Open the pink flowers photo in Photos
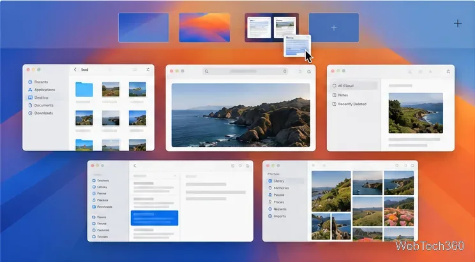The image size is (475, 262). (398, 212)
